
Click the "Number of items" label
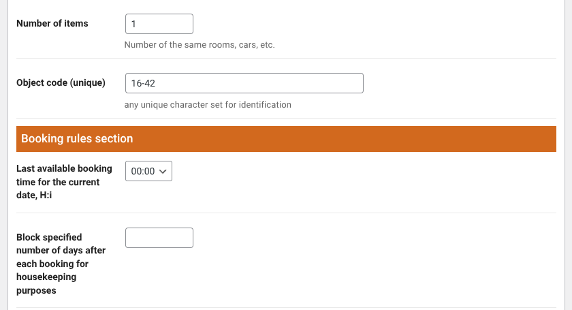click(52, 23)
